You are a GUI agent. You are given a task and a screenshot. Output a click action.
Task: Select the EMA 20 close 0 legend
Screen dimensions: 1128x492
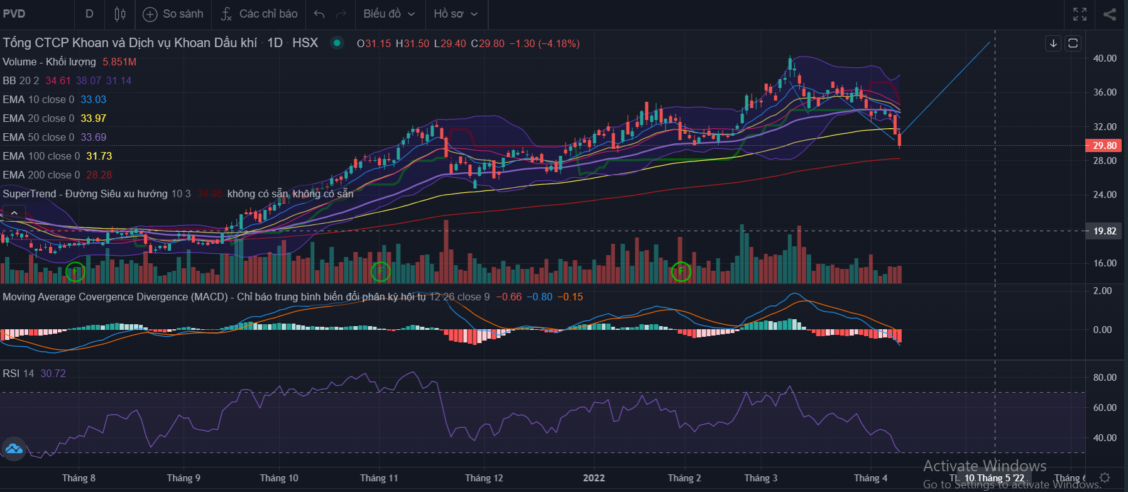[38, 118]
